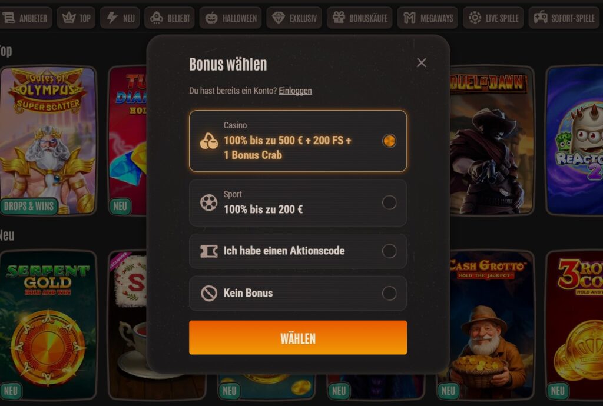Click the diamond Exklusiv icon
This screenshot has height=406, width=603.
click(x=279, y=18)
